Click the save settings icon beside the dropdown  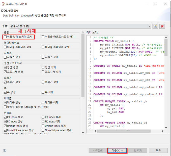pyautogui.click(x=155, y=26)
